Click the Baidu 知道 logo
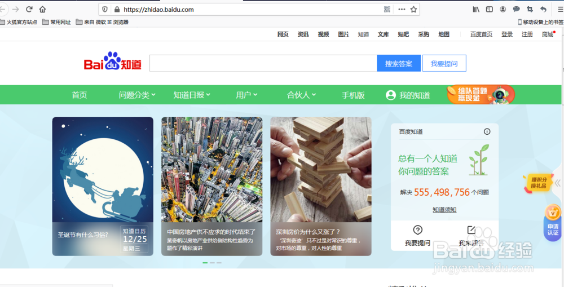The image size is (564, 287). point(113,61)
